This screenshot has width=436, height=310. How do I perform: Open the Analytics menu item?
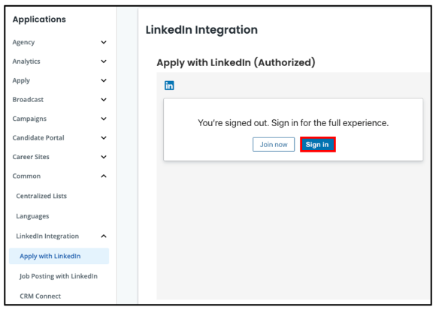(26, 62)
